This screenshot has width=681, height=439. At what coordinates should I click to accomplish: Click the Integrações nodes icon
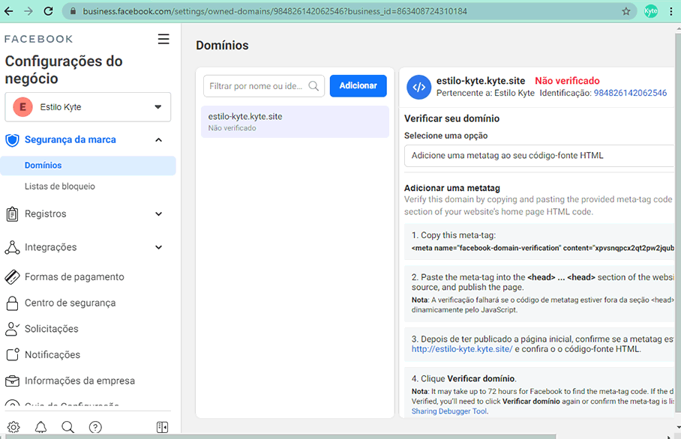click(12, 247)
